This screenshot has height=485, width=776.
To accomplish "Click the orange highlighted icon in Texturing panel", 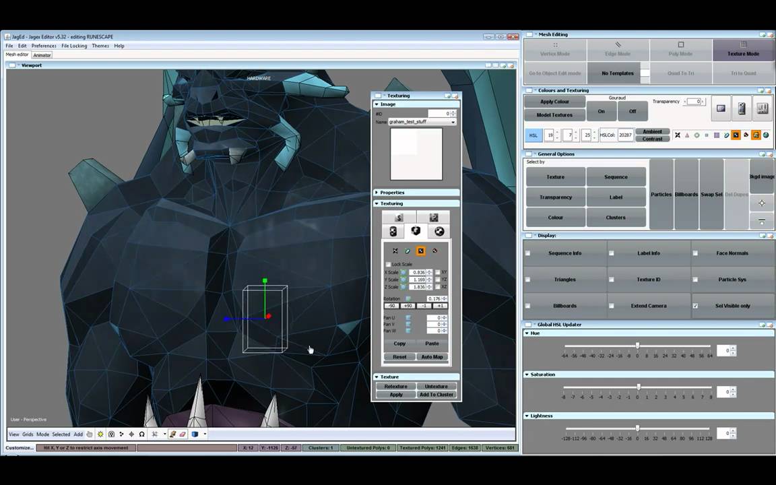I will click(x=420, y=251).
